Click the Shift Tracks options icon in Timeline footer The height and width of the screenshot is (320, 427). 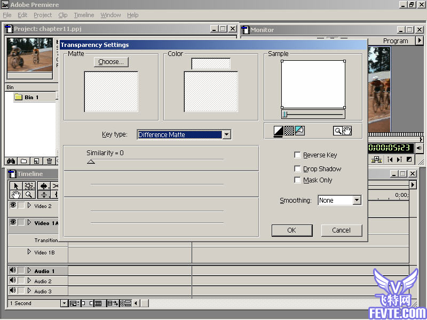pos(113,303)
